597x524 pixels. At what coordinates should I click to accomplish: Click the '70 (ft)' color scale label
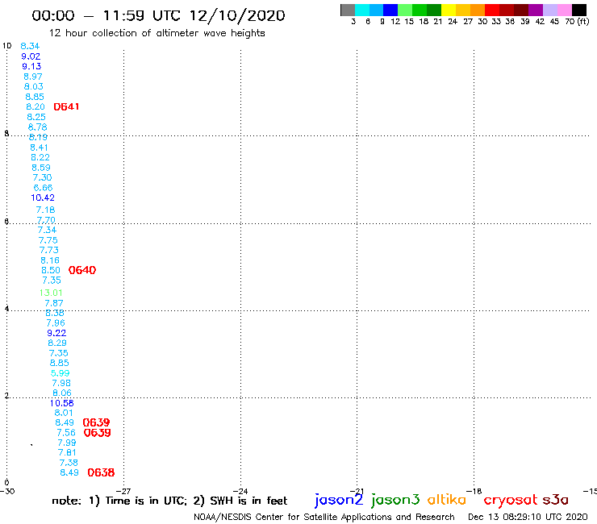pyautogui.click(x=577, y=22)
